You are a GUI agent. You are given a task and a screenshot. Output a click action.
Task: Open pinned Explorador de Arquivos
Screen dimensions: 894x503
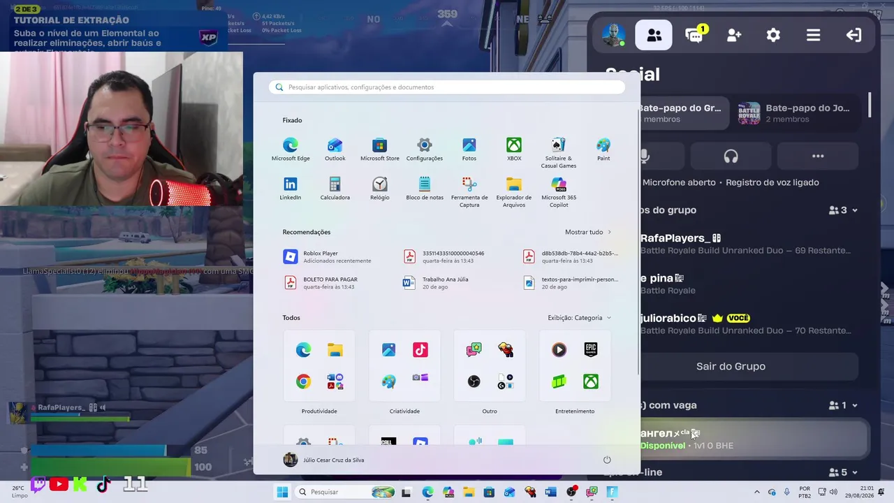pyautogui.click(x=514, y=192)
